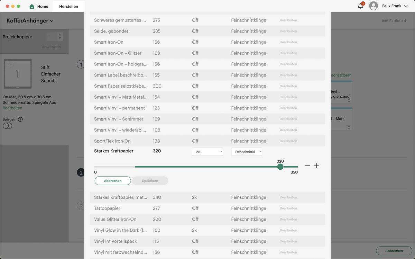Open the Feinschnittklinge blade dropdown
The image size is (415, 259).
246,152
